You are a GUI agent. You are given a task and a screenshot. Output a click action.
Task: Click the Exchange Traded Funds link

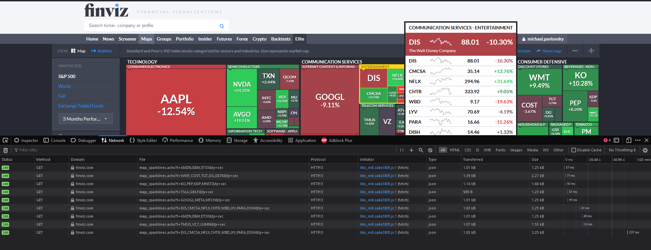pyautogui.click(x=81, y=106)
